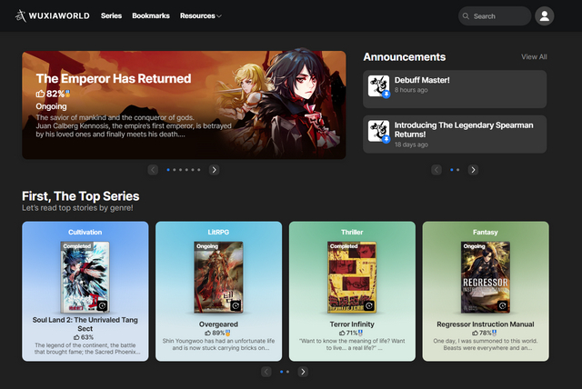The image size is (582, 389).
Task: Select the second banner carousel dot
Action: click(x=175, y=170)
